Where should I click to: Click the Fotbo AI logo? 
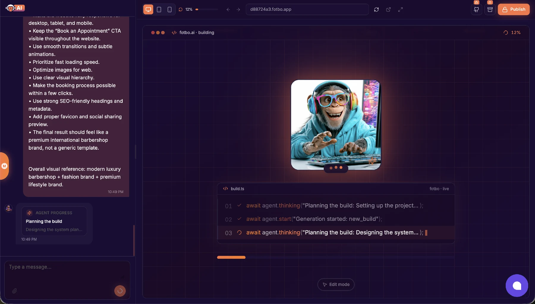15,8
